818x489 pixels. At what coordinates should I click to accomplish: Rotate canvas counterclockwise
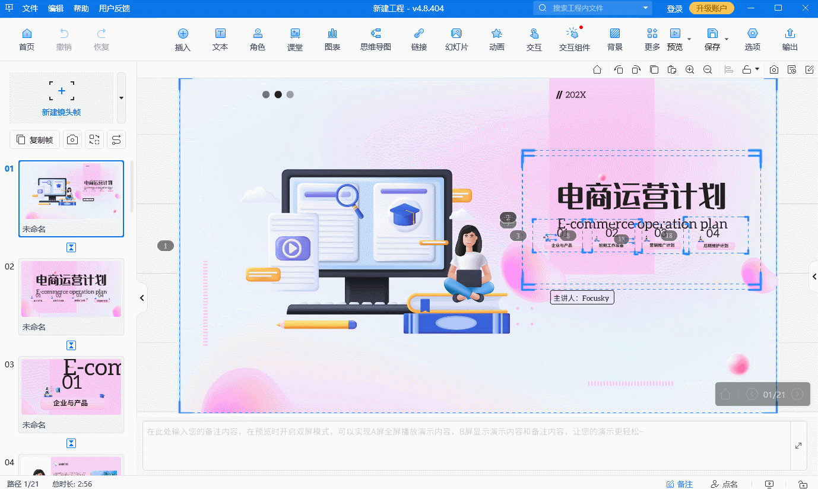[x=619, y=69]
